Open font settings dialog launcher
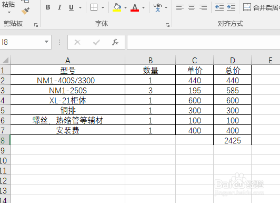Image resolution: width=280 pixels, height=203 pixels. point(167,25)
